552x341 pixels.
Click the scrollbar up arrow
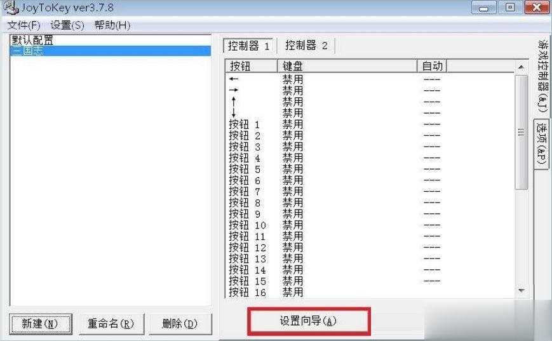(x=522, y=67)
